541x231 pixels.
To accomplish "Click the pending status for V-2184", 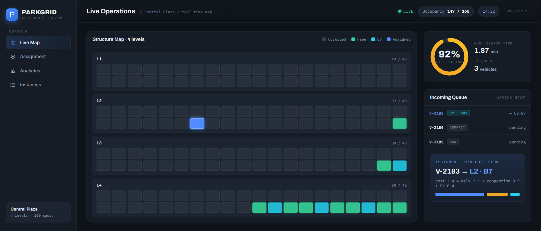I will tap(517, 128).
